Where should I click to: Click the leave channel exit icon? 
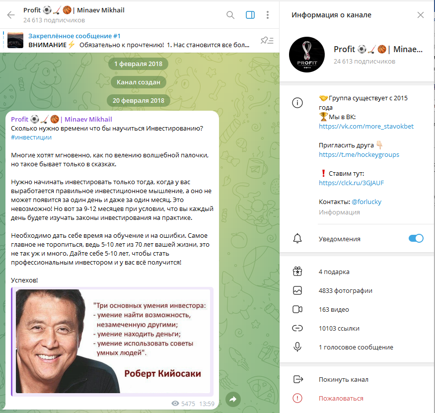pos(298,379)
